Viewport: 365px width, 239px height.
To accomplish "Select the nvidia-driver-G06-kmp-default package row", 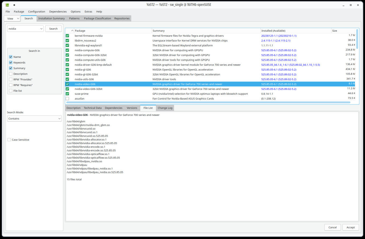I will [210, 65].
